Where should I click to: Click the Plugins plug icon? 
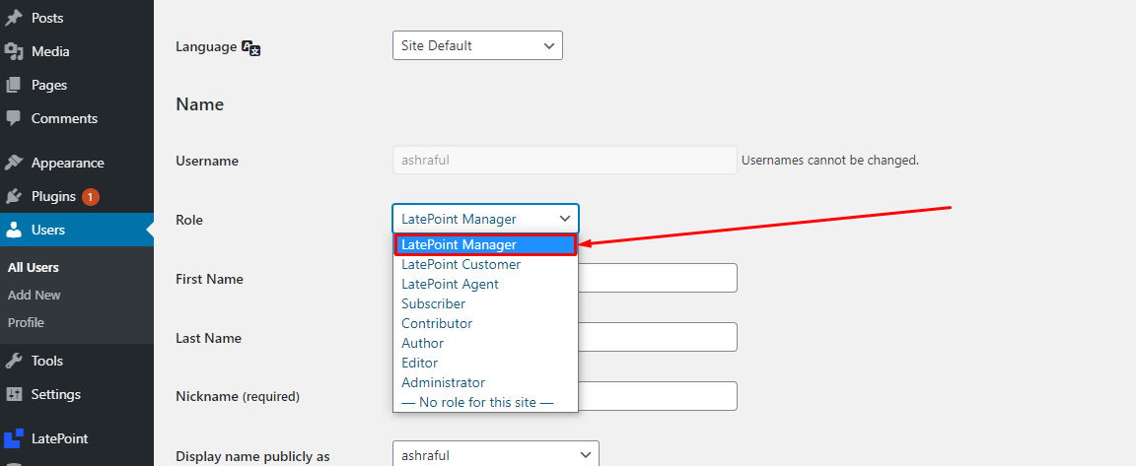coord(14,196)
